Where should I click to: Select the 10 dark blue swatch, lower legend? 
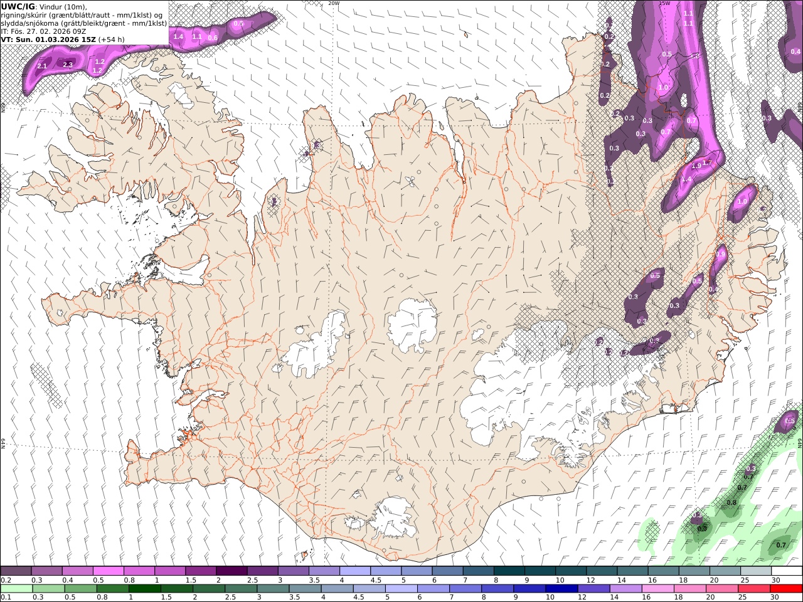[561, 588]
